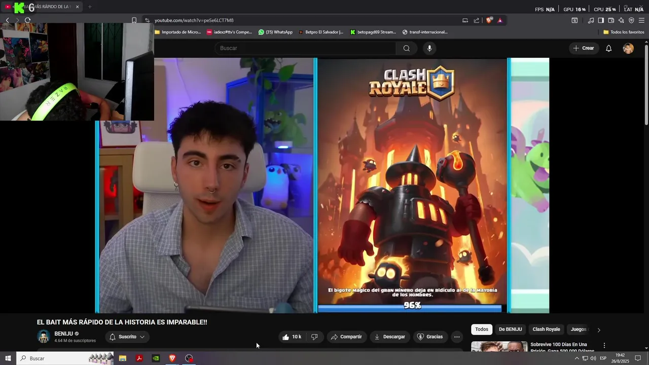Open the Windows Start menu
This screenshot has width=649, height=365.
8,358
